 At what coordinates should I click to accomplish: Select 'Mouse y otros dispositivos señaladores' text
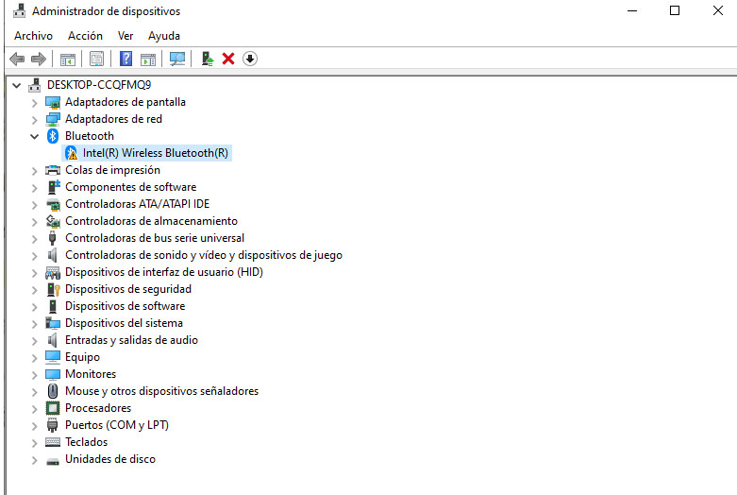161,391
